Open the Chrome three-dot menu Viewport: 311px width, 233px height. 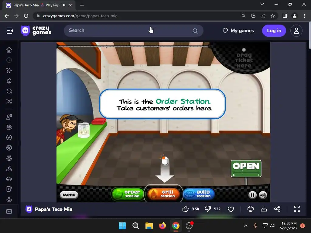[304, 16]
